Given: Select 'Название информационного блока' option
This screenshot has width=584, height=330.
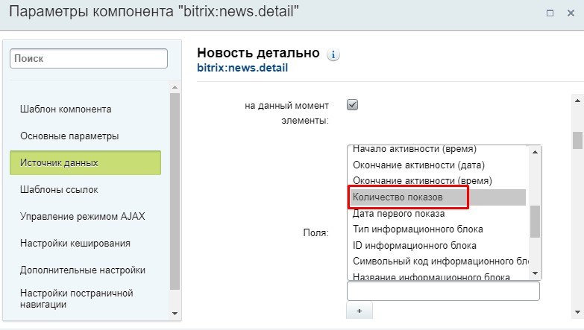Looking at the screenshot, I should 437,276.
